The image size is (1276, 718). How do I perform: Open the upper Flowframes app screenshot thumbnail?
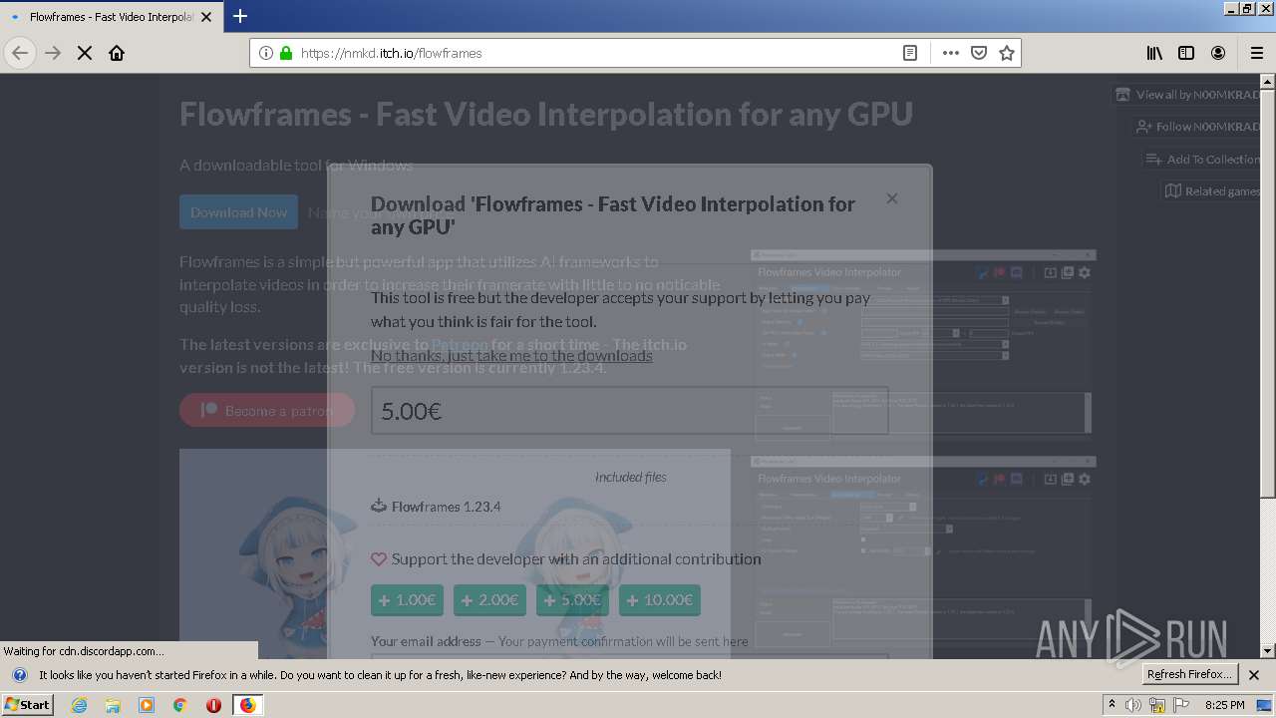pos(923,345)
